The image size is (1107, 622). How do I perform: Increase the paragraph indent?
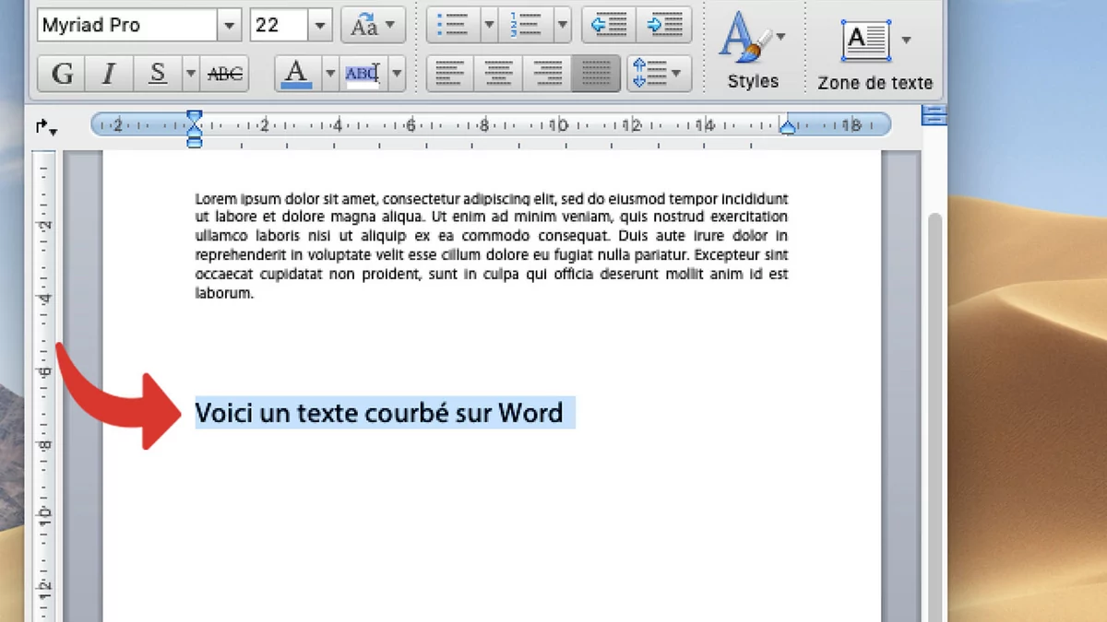pos(664,25)
